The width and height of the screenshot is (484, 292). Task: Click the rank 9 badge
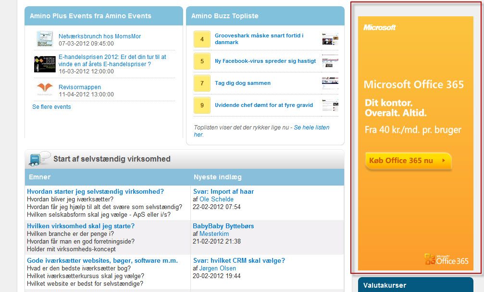pyautogui.click(x=202, y=105)
